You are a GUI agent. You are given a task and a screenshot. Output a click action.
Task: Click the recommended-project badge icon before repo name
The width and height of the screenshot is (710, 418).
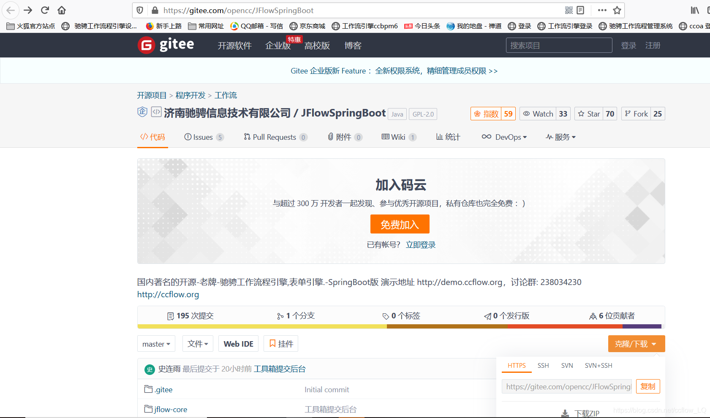[142, 112]
